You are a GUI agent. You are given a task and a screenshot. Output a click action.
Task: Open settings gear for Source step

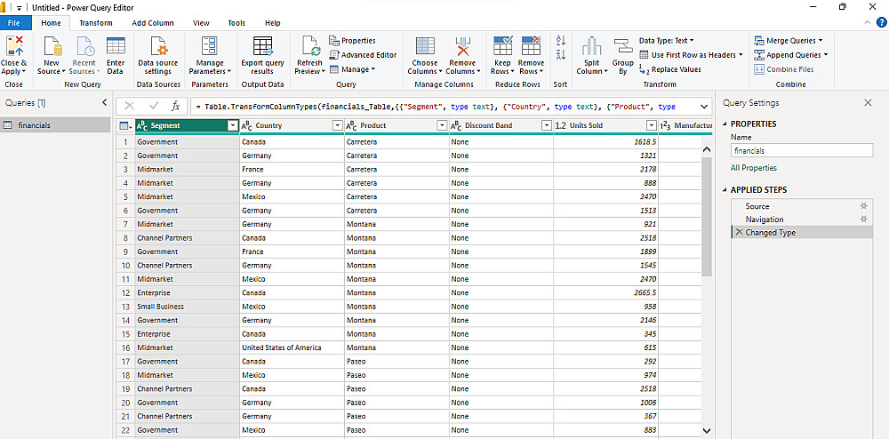pos(862,206)
